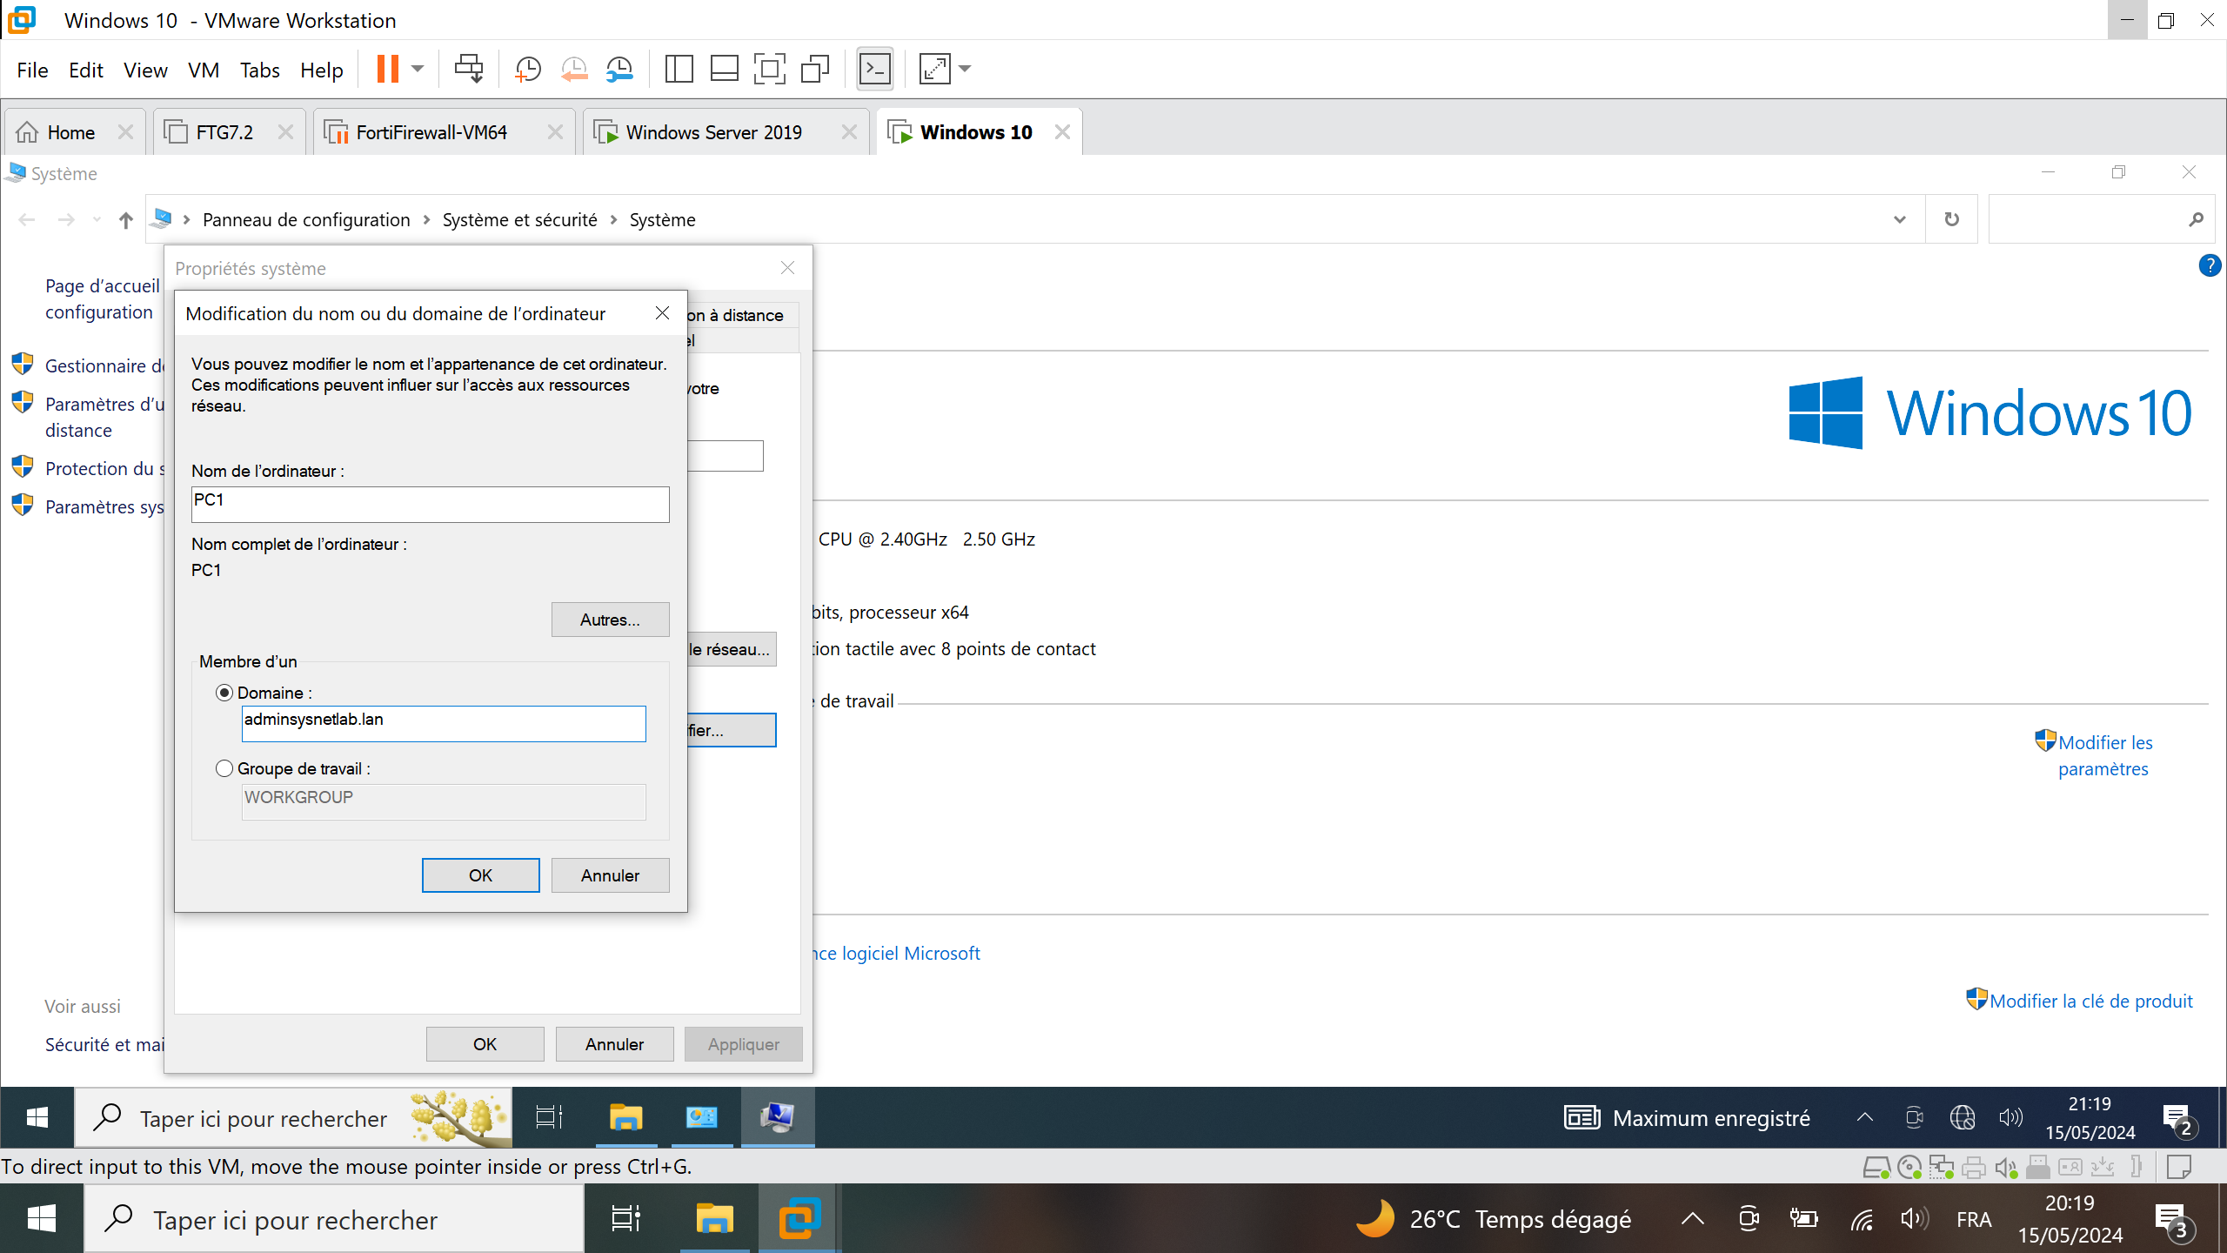Viewport: 2227px width, 1253px height.
Task: Show hidden icons in guest tray
Action: point(1864,1117)
